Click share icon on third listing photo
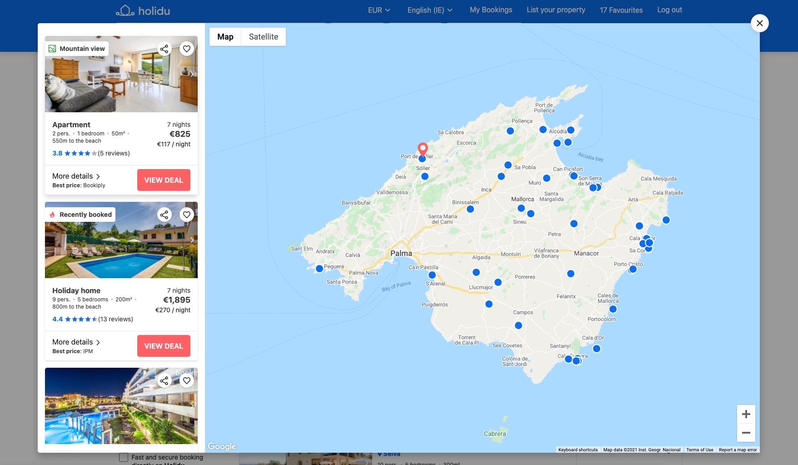The width and height of the screenshot is (798, 465). click(164, 380)
